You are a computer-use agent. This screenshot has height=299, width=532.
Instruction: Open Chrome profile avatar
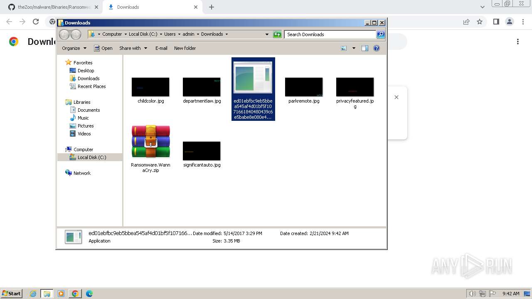(509, 22)
